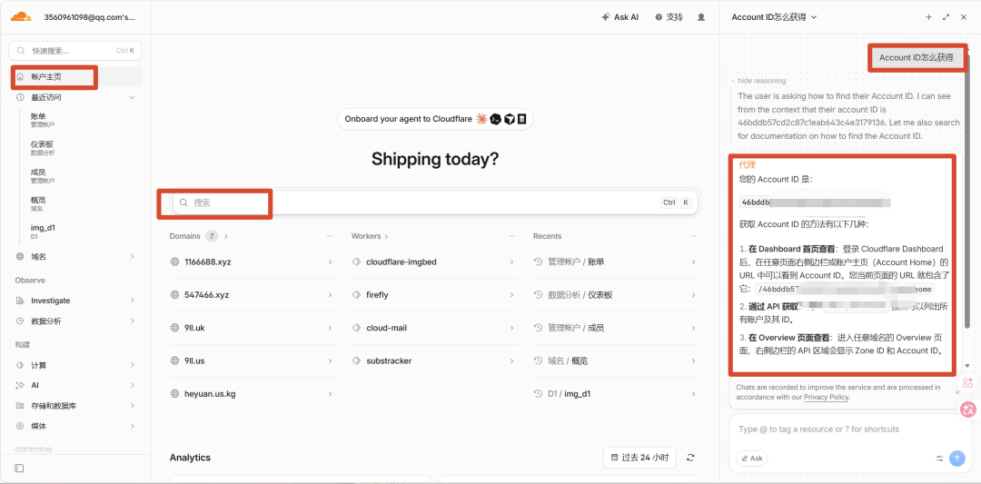Toggle sidebar collapse icon at bottom left

tap(19, 468)
